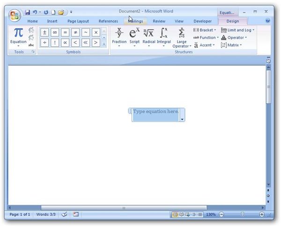Open the Script structures dropdown
The width and height of the screenshot is (281, 228).
point(134,37)
